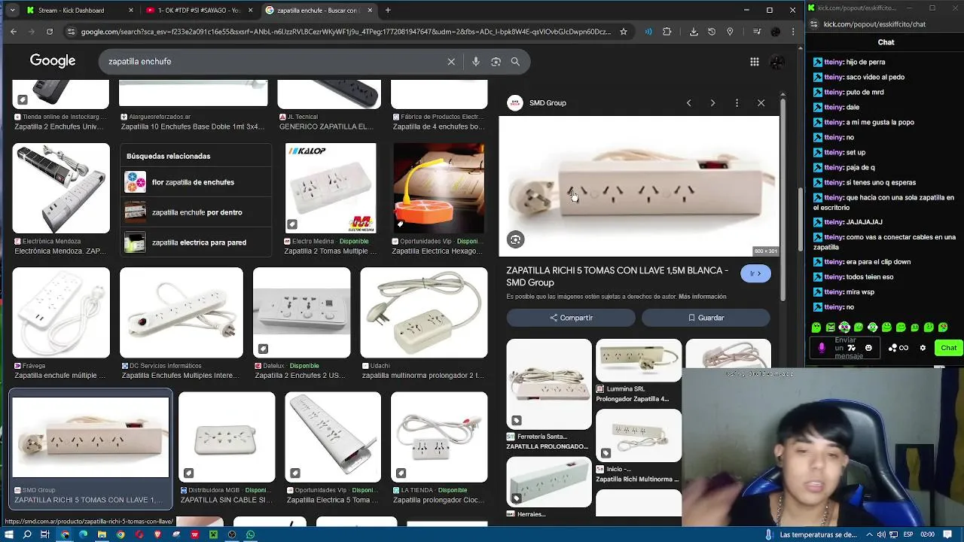Click the Kick chat message input

844,348
